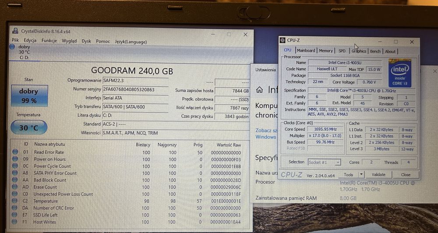Click the Validate button in CPU-Z
Image resolution: width=438 pixels, height=233 pixels.
tap(378, 175)
